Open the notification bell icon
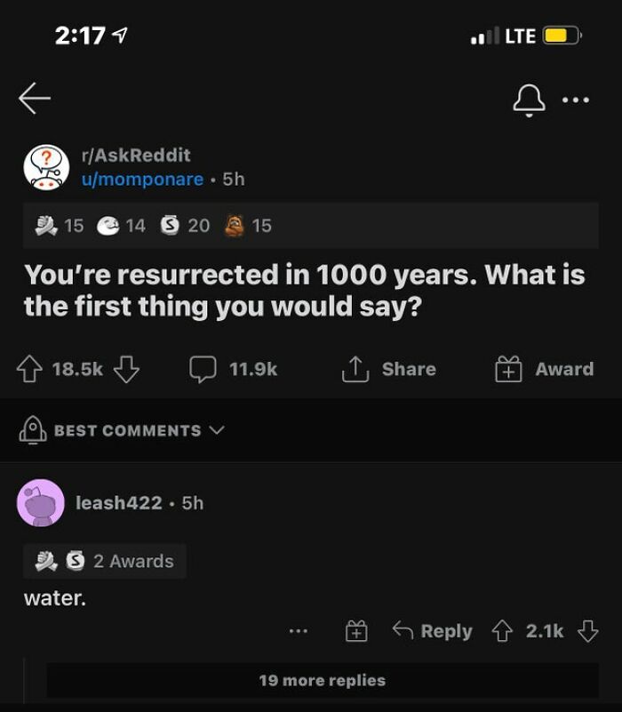The image size is (622, 712). (528, 98)
